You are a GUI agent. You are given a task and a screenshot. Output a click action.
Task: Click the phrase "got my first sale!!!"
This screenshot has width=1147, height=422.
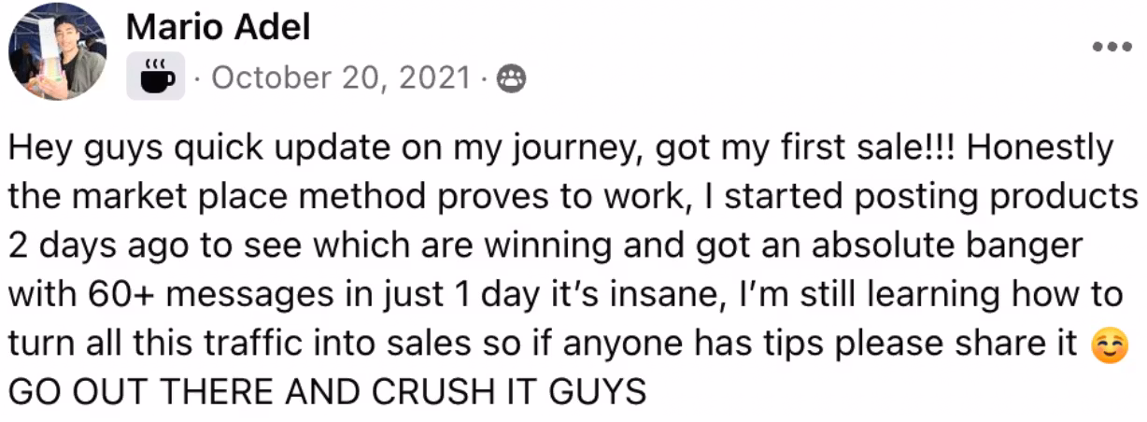818,149
